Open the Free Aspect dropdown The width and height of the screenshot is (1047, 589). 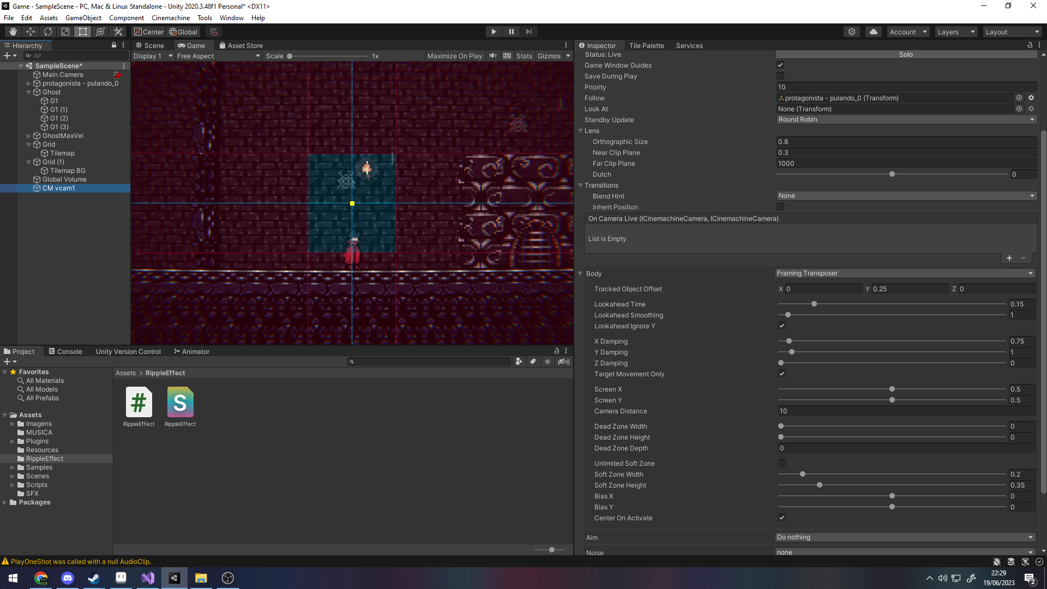click(218, 56)
